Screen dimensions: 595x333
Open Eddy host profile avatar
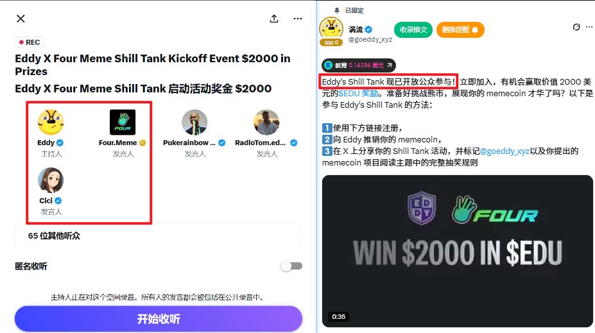(51, 122)
